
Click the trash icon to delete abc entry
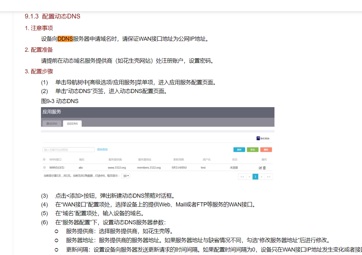pyautogui.click(x=264, y=168)
